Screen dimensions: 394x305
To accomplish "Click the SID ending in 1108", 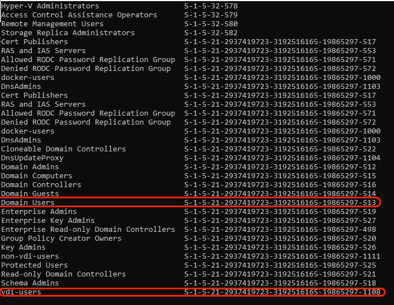I will (282, 292).
